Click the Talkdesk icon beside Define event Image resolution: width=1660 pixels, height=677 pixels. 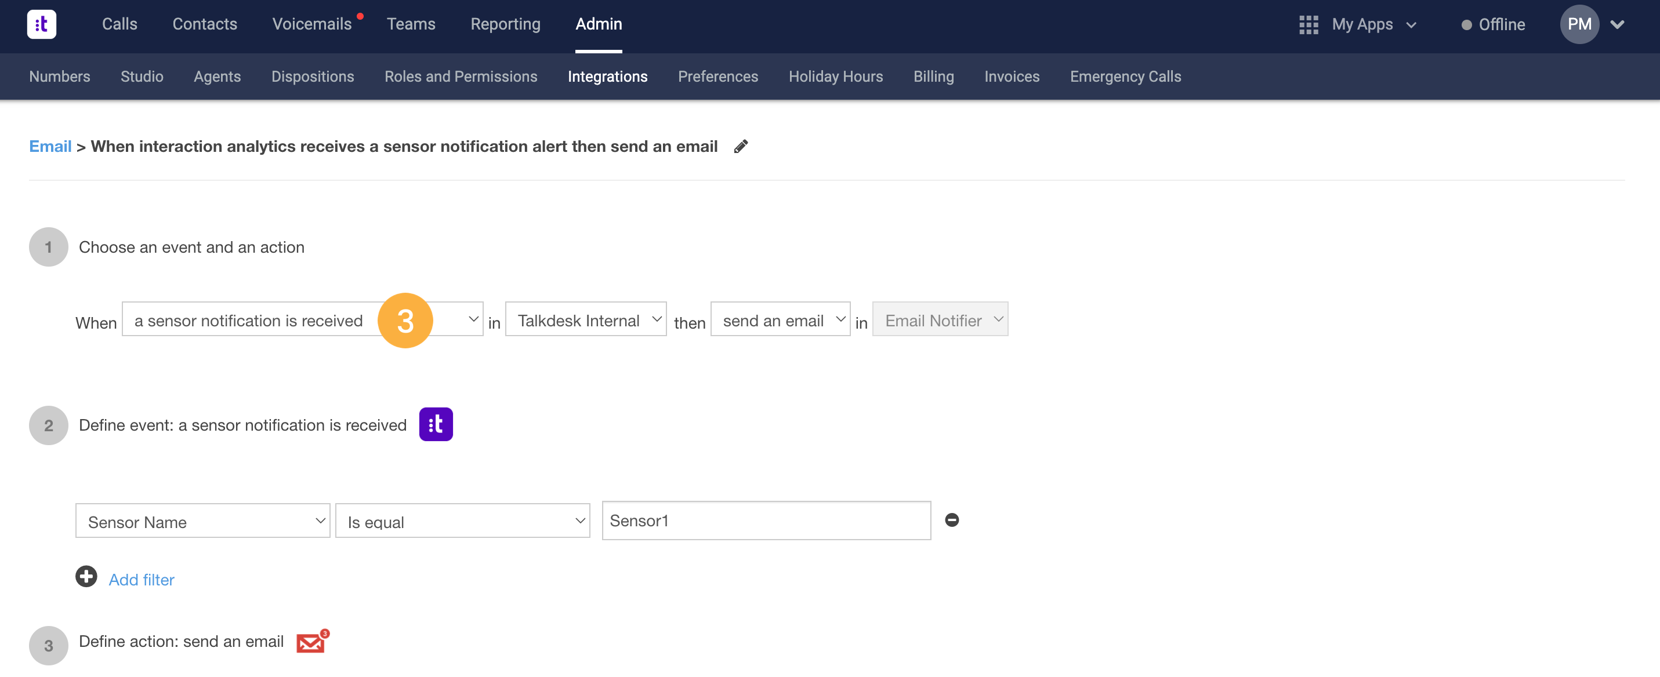point(436,424)
